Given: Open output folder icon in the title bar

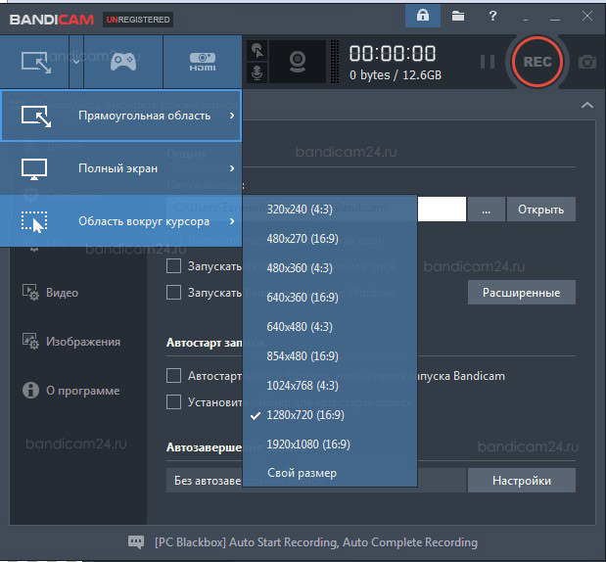Looking at the screenshot, I should [458, 16].
